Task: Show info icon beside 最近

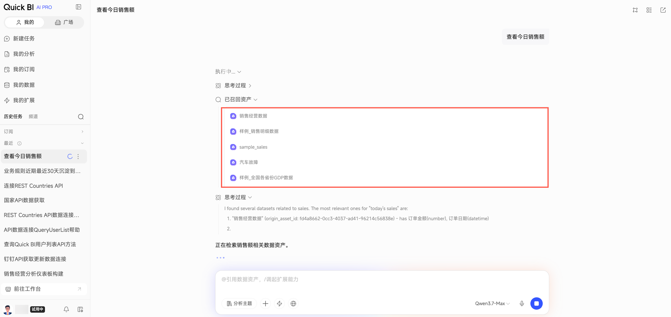Action: (x=19, y=143)
